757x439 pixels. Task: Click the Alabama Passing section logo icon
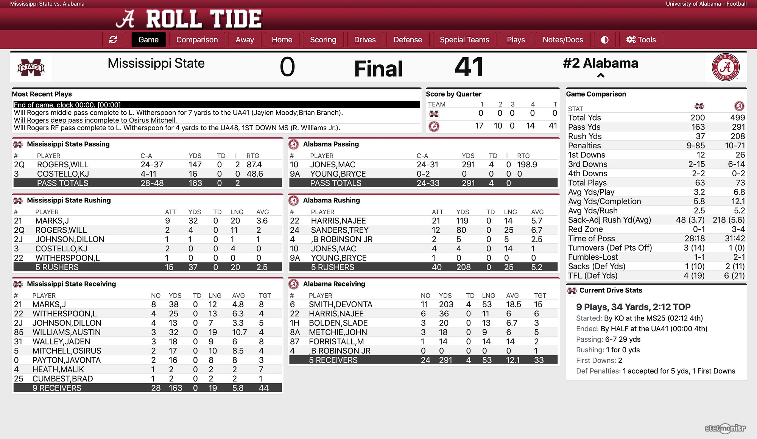[x=294, y=144]
